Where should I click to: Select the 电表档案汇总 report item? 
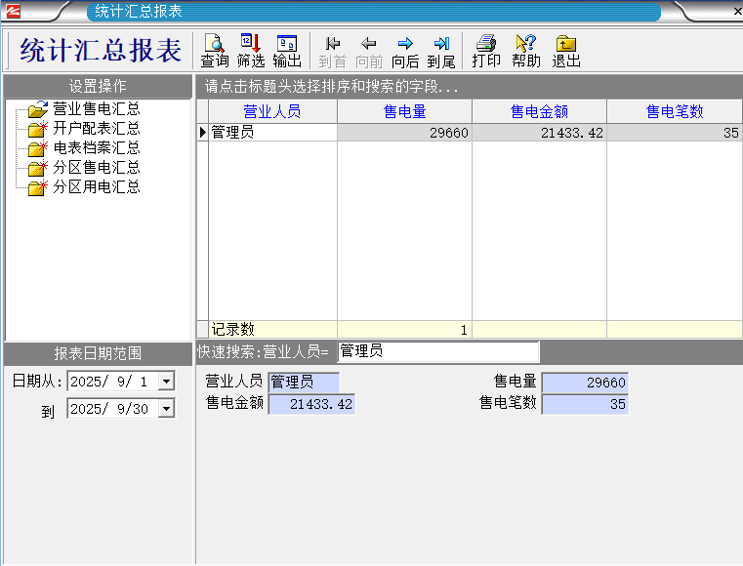(96, 147)
